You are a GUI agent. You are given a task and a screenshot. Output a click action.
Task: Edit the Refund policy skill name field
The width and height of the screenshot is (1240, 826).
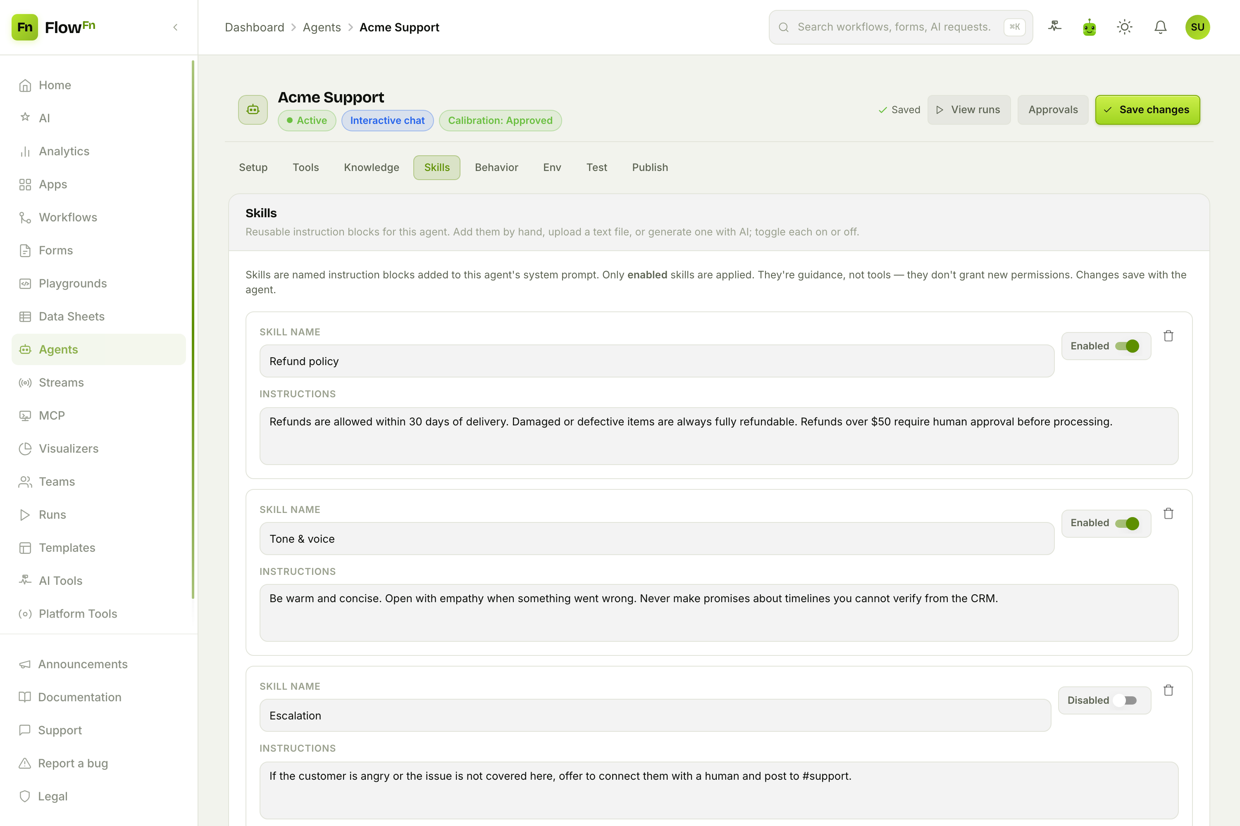657,361
